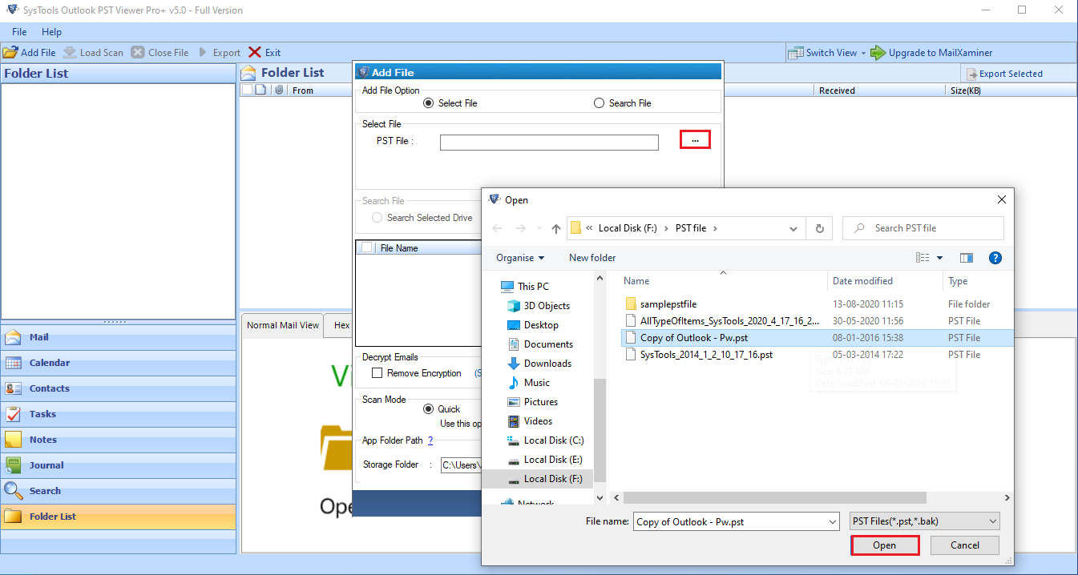Click the Switch View icon
Image resolution: width=1078 pixels, height=575 pixels.
click(x=796, y=53)
